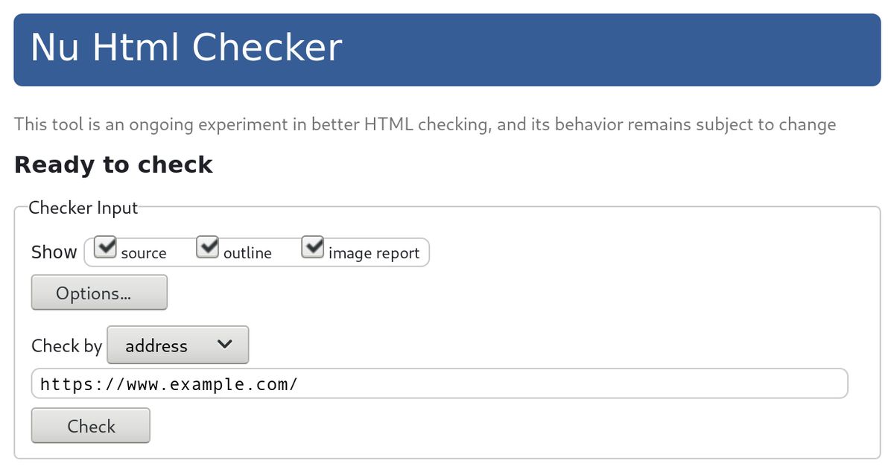Click the ongoing experiment description text
Screen dimensions: 894x475
click(x=425, y=124)
